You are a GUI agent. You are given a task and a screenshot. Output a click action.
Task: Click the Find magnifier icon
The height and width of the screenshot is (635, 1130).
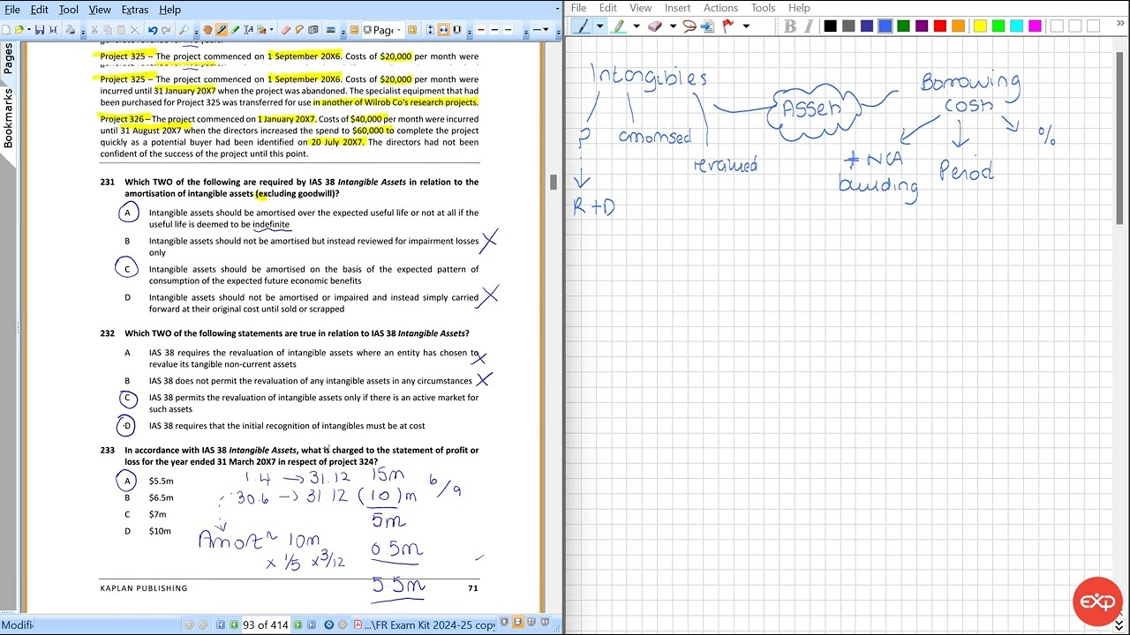pos(183,30)
